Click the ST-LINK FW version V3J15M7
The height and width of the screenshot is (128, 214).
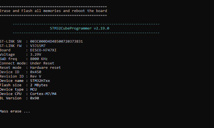click(x=38, y=46)
